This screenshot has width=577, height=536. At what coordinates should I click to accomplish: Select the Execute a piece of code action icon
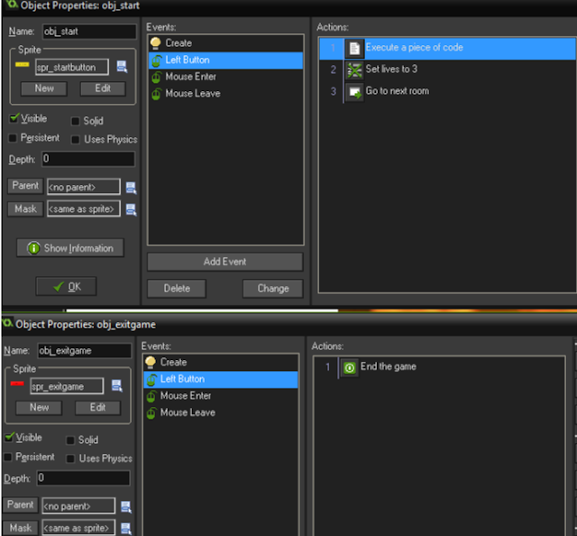pos(354,48)
